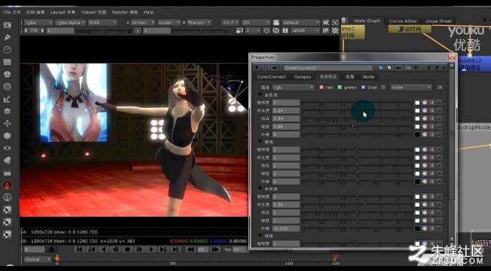Open the Global timeline range dropdown

coord(38,259)
